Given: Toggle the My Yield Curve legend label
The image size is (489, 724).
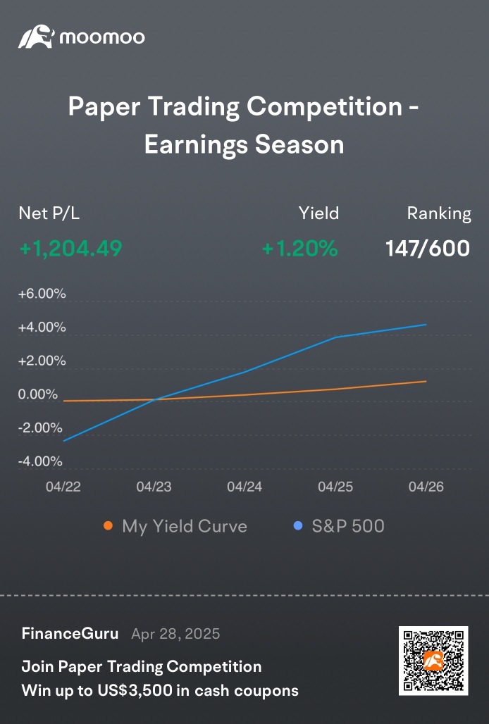Looking at the screenshot, I should tap(185, 526).
